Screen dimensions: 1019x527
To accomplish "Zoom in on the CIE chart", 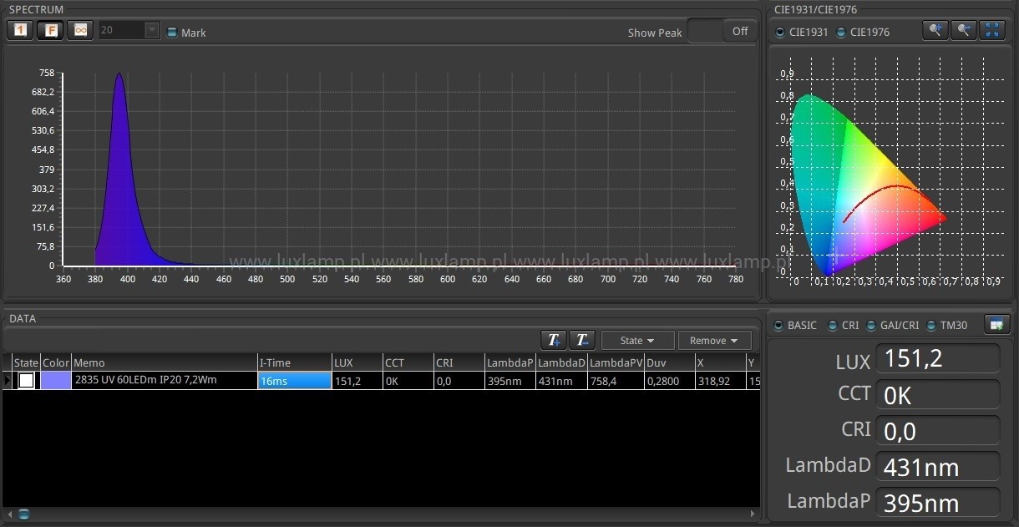I will (x=935, y=30).
